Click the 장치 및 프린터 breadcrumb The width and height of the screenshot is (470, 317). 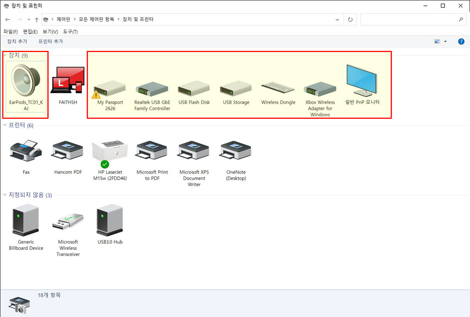point(138,19)
